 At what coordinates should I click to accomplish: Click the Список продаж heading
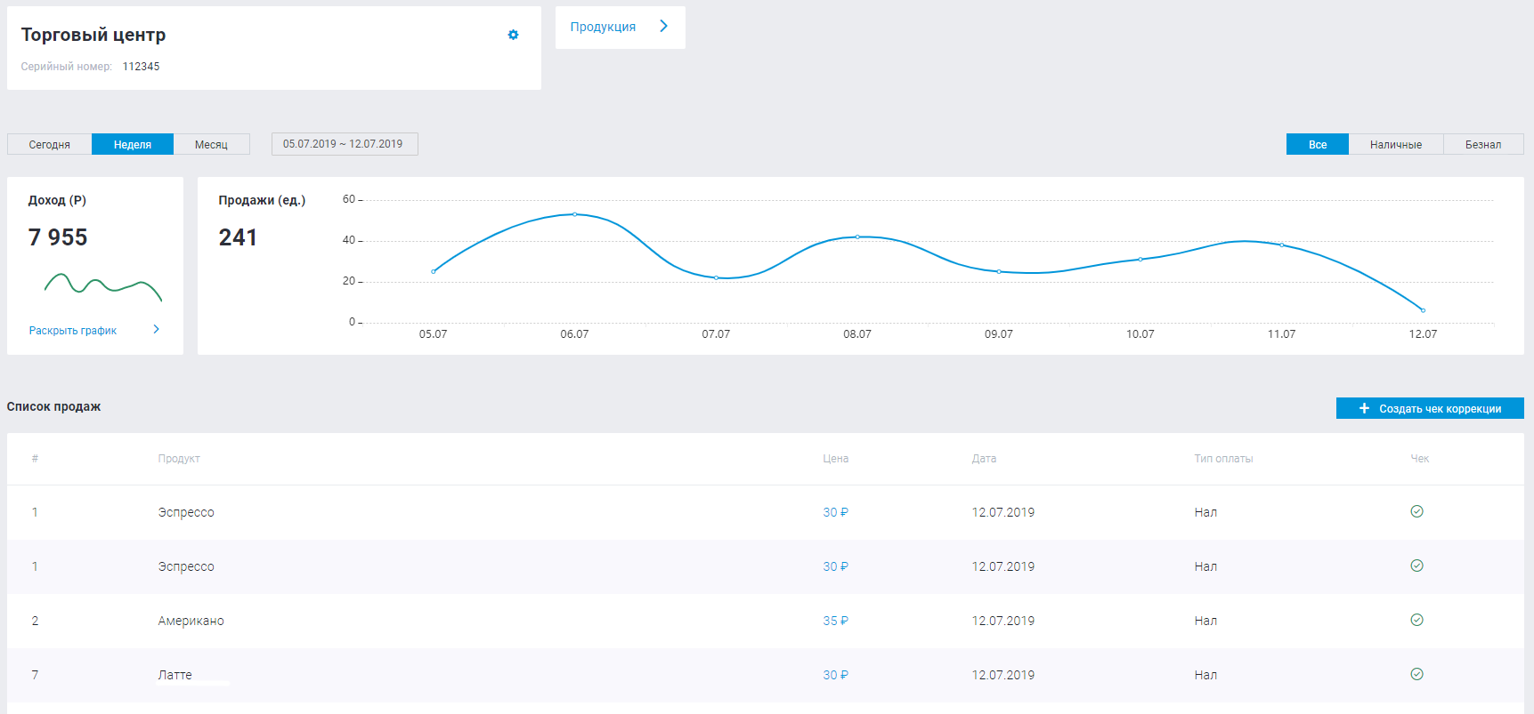(x=53, y=406)
